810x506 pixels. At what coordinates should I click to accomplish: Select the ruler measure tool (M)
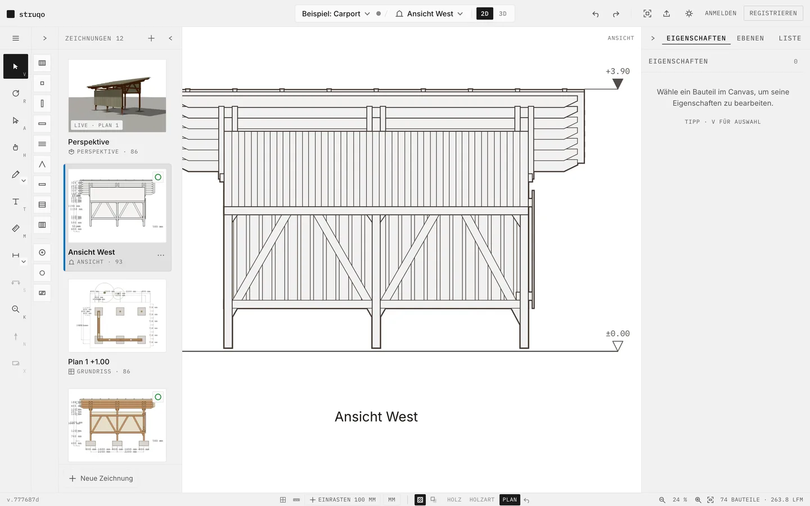click(16, 228)
